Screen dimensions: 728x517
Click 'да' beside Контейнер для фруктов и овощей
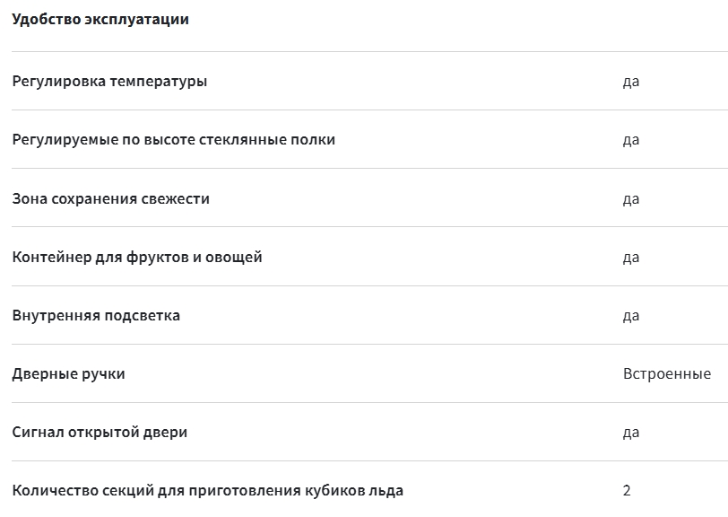pos(631,258)
